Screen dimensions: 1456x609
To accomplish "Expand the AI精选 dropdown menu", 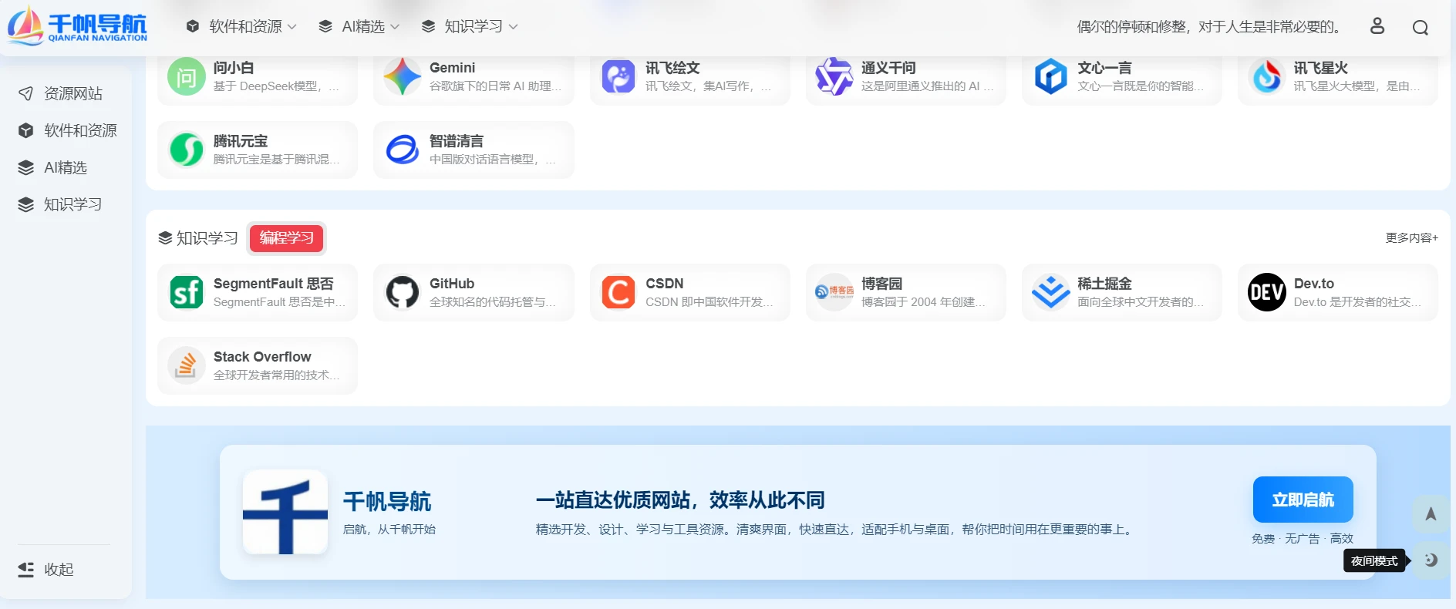I will [359, 27].
